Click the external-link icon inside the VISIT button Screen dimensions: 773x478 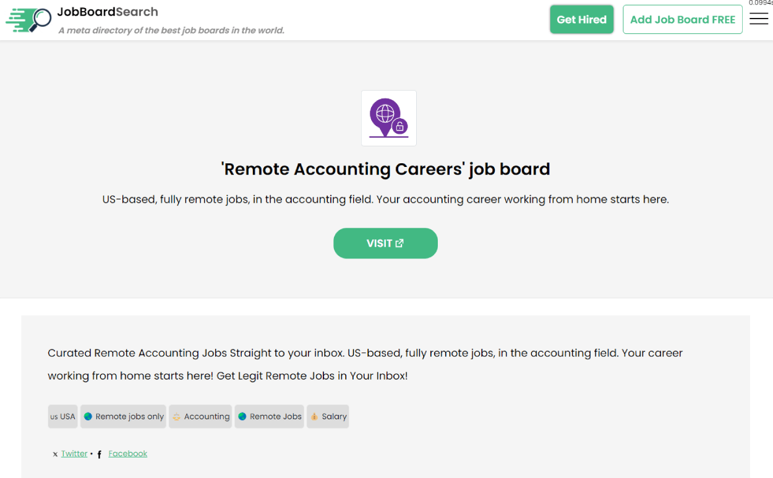pos(399,243)
